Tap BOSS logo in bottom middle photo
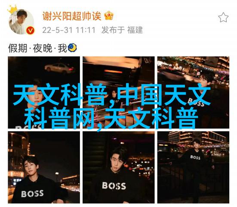This screenshot has width=237, height=207. pos(114,185)
